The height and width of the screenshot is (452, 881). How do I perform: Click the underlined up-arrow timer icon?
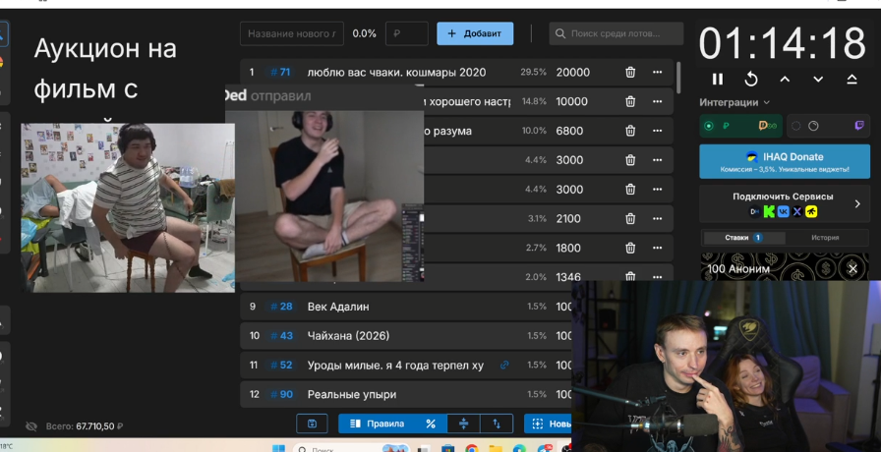(x=852, y=80)
